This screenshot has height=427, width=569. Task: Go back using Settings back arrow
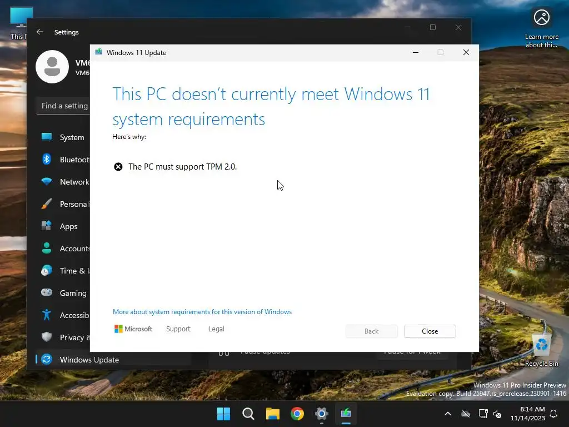point(40,32)
